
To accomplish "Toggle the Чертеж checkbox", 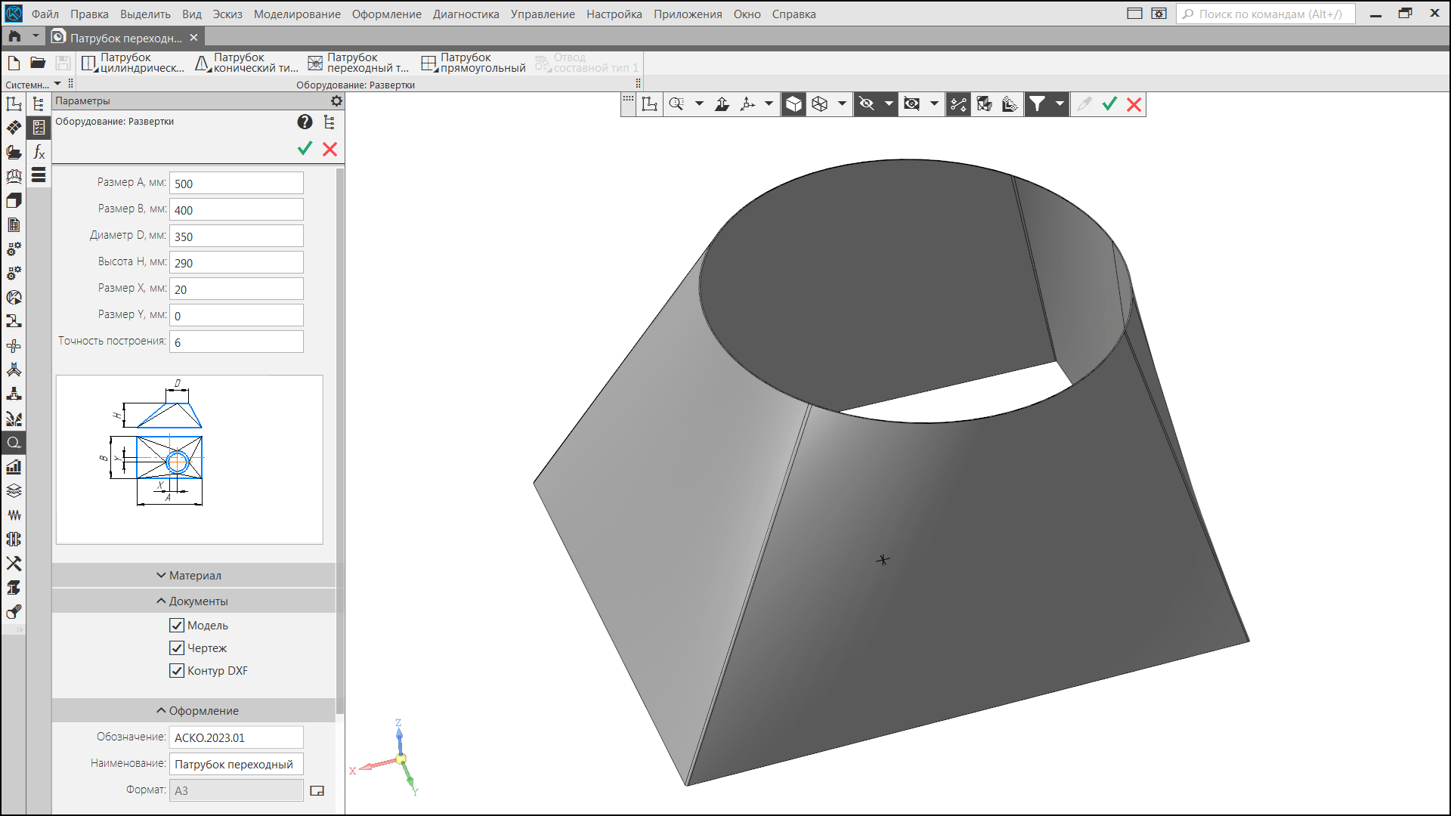I will [177, 648].
